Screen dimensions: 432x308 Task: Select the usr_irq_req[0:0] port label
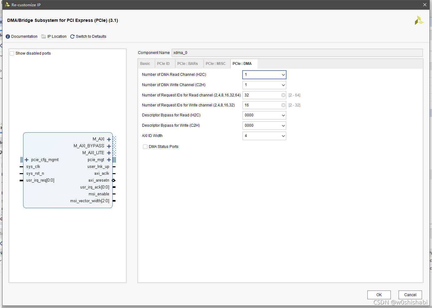click(40, 180)
